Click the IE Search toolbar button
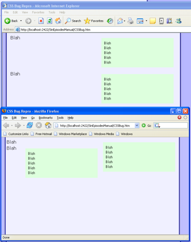This screenshot has width=191, height=242. 73,21
